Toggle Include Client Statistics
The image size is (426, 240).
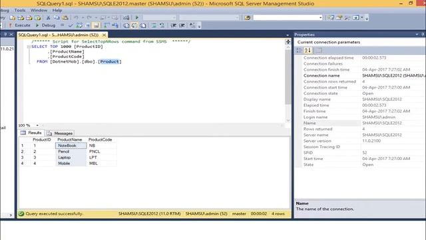pos(115,25)
